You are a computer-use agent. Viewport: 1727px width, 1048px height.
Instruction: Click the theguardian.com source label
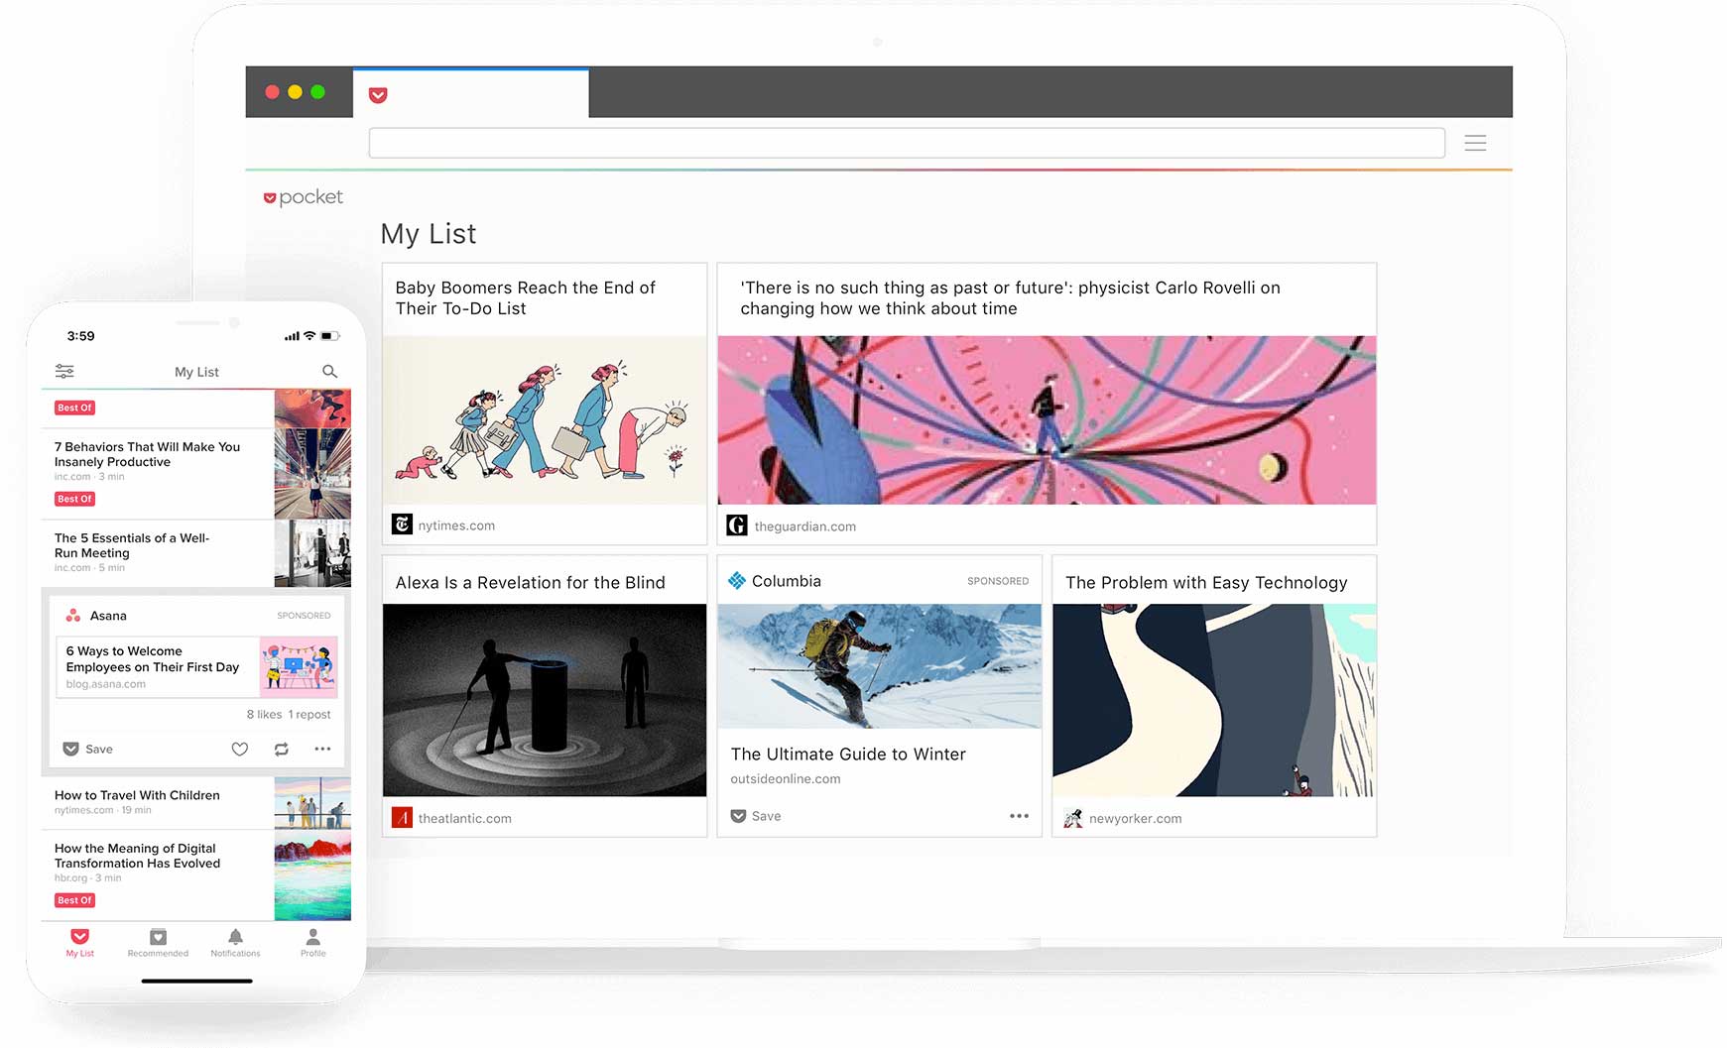pos(805,526)
